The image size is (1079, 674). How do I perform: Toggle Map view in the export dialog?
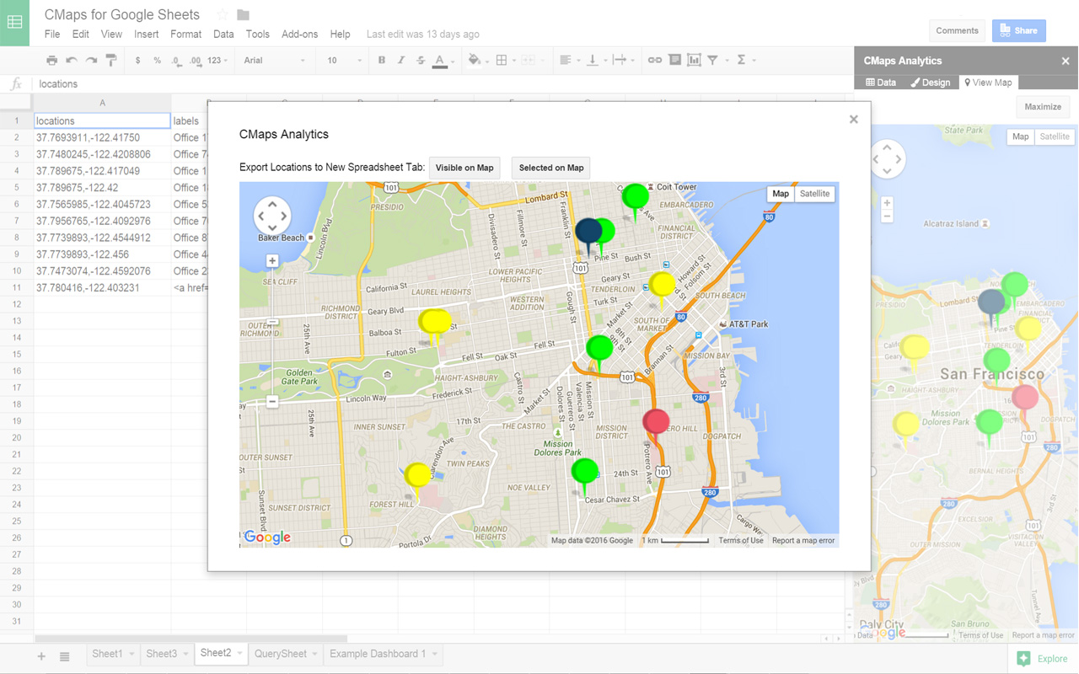point(780,194)
